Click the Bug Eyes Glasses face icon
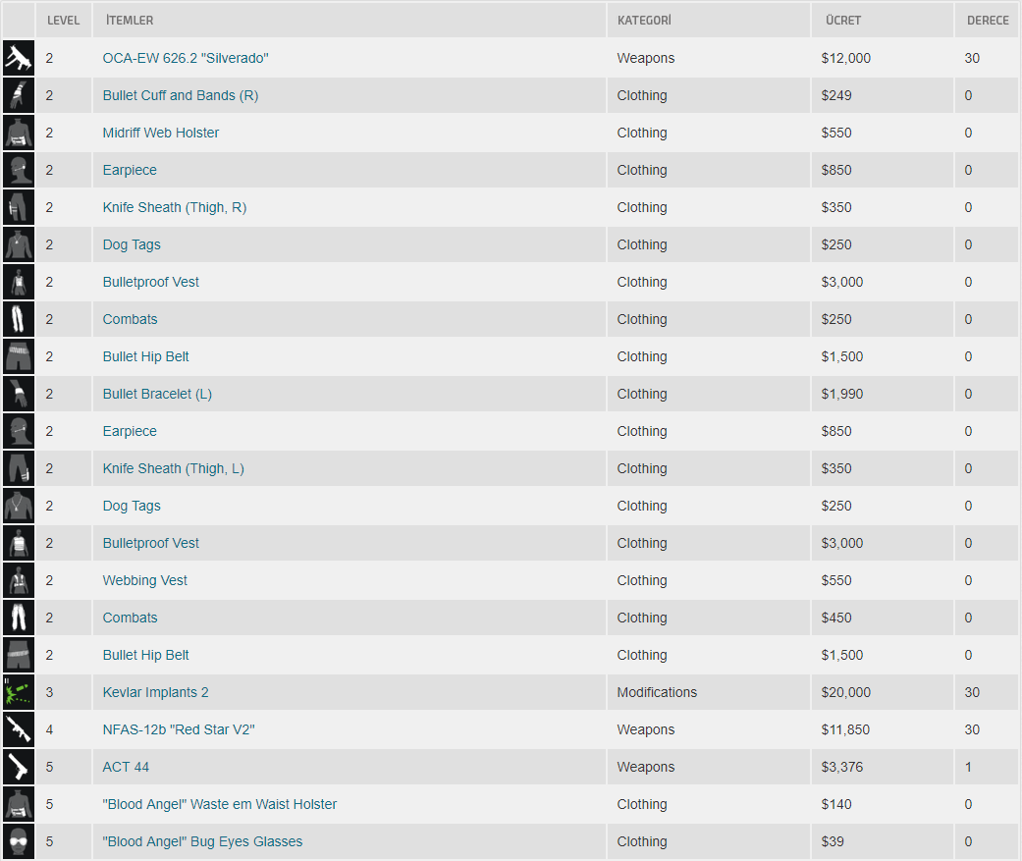 click(x=19, y=841)
